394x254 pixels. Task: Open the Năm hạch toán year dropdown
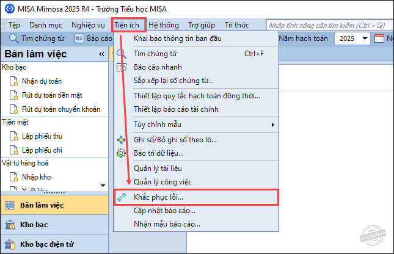tap(365, 38)
